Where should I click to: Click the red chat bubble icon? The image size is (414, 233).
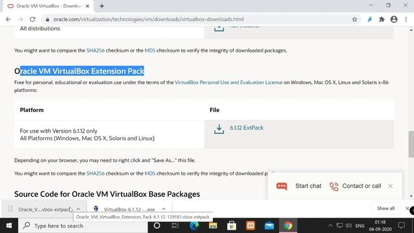[282, 186]
